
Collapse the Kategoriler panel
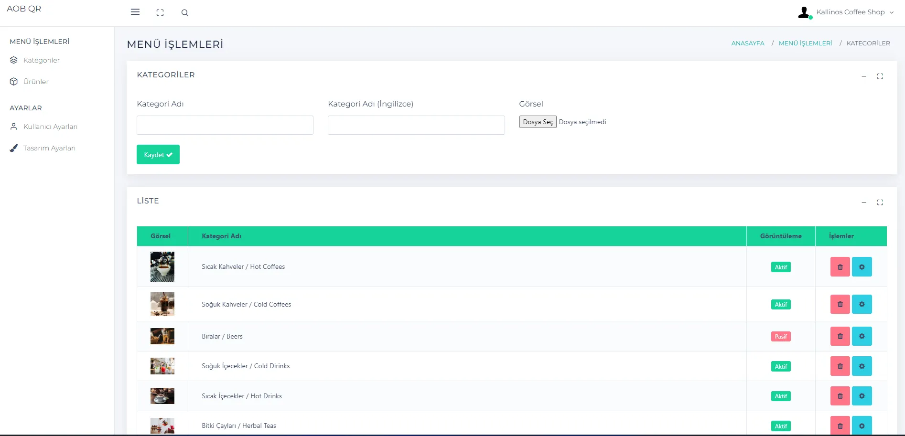pos(864,76)
